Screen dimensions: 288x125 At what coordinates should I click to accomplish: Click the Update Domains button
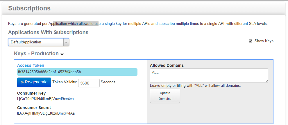[165, 96]
